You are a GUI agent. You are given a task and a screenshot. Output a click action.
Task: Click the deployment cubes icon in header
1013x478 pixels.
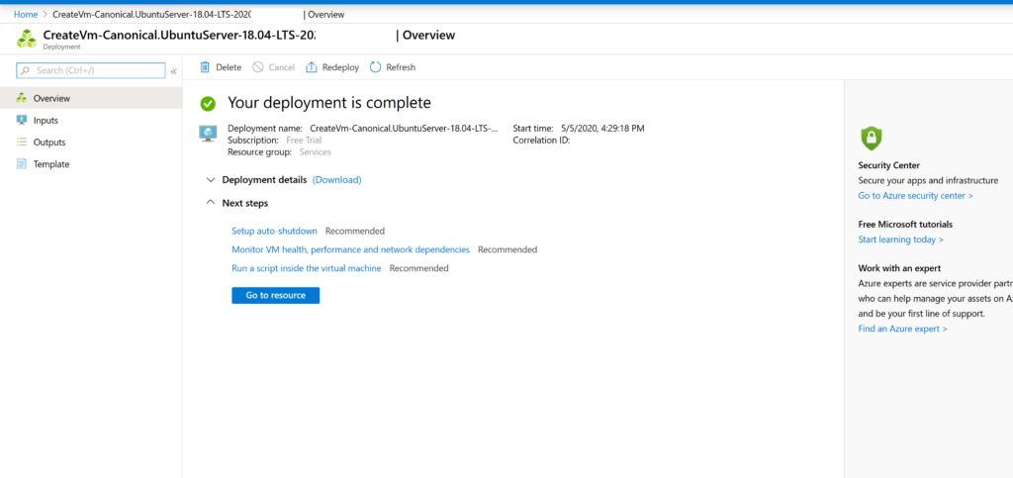(27, 39)
